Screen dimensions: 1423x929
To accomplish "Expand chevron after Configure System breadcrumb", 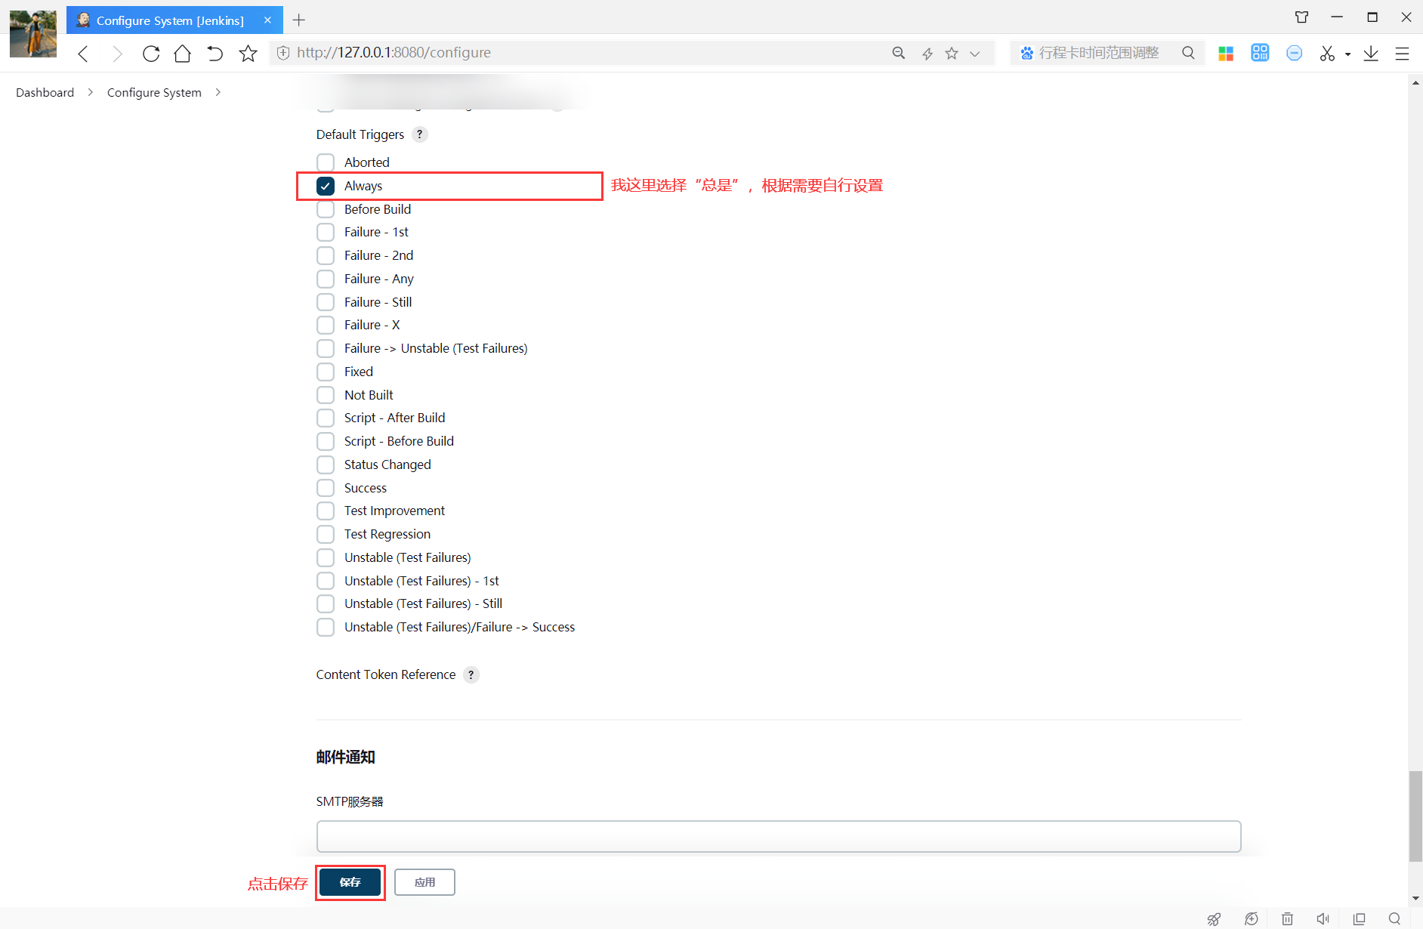I will click(x=218, y=92).
